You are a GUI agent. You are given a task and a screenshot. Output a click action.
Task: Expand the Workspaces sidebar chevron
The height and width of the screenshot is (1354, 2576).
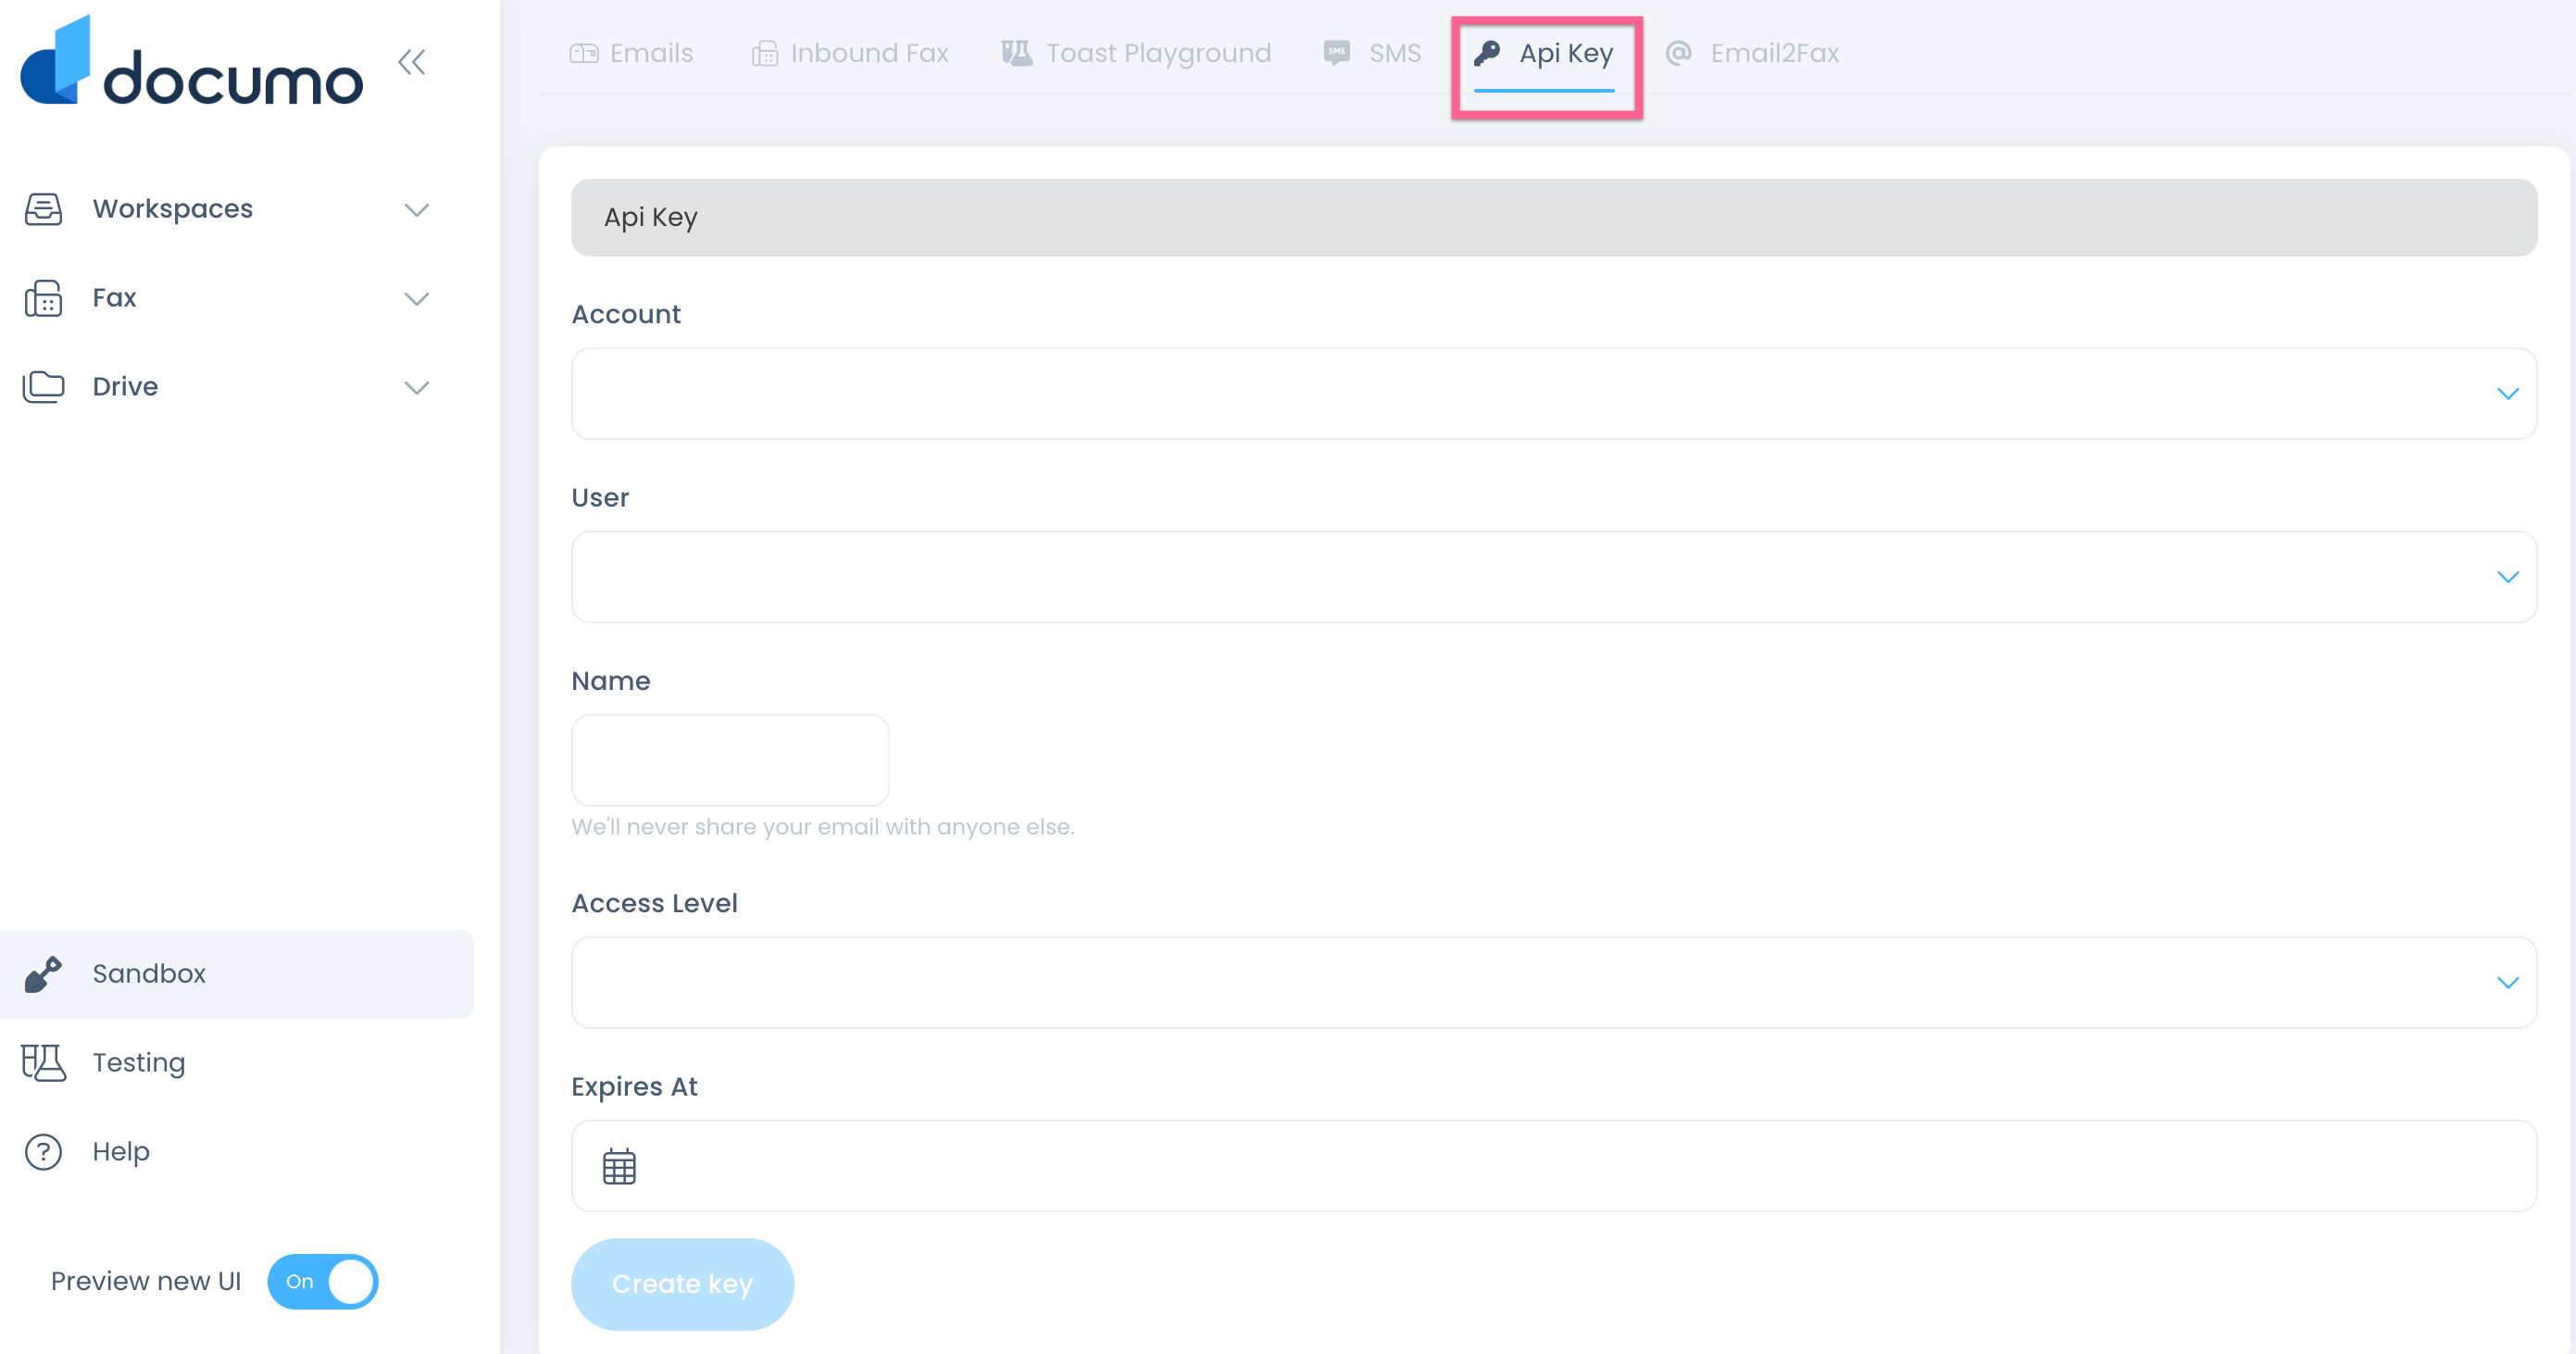click(x=416, y=209)
